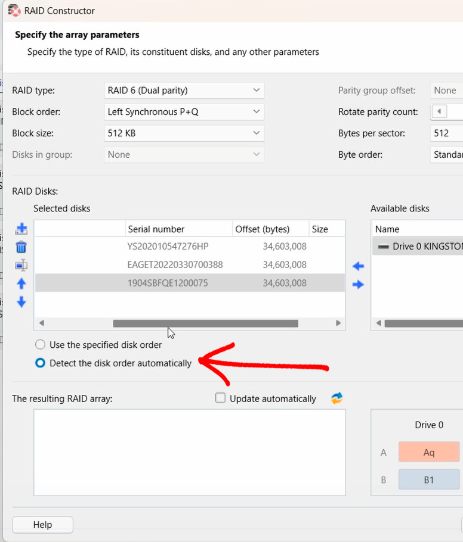Click offset 34,603,008 of YS202010547276HP row
The width and height of the screenshot is (463, 542).
pos(285,247)
